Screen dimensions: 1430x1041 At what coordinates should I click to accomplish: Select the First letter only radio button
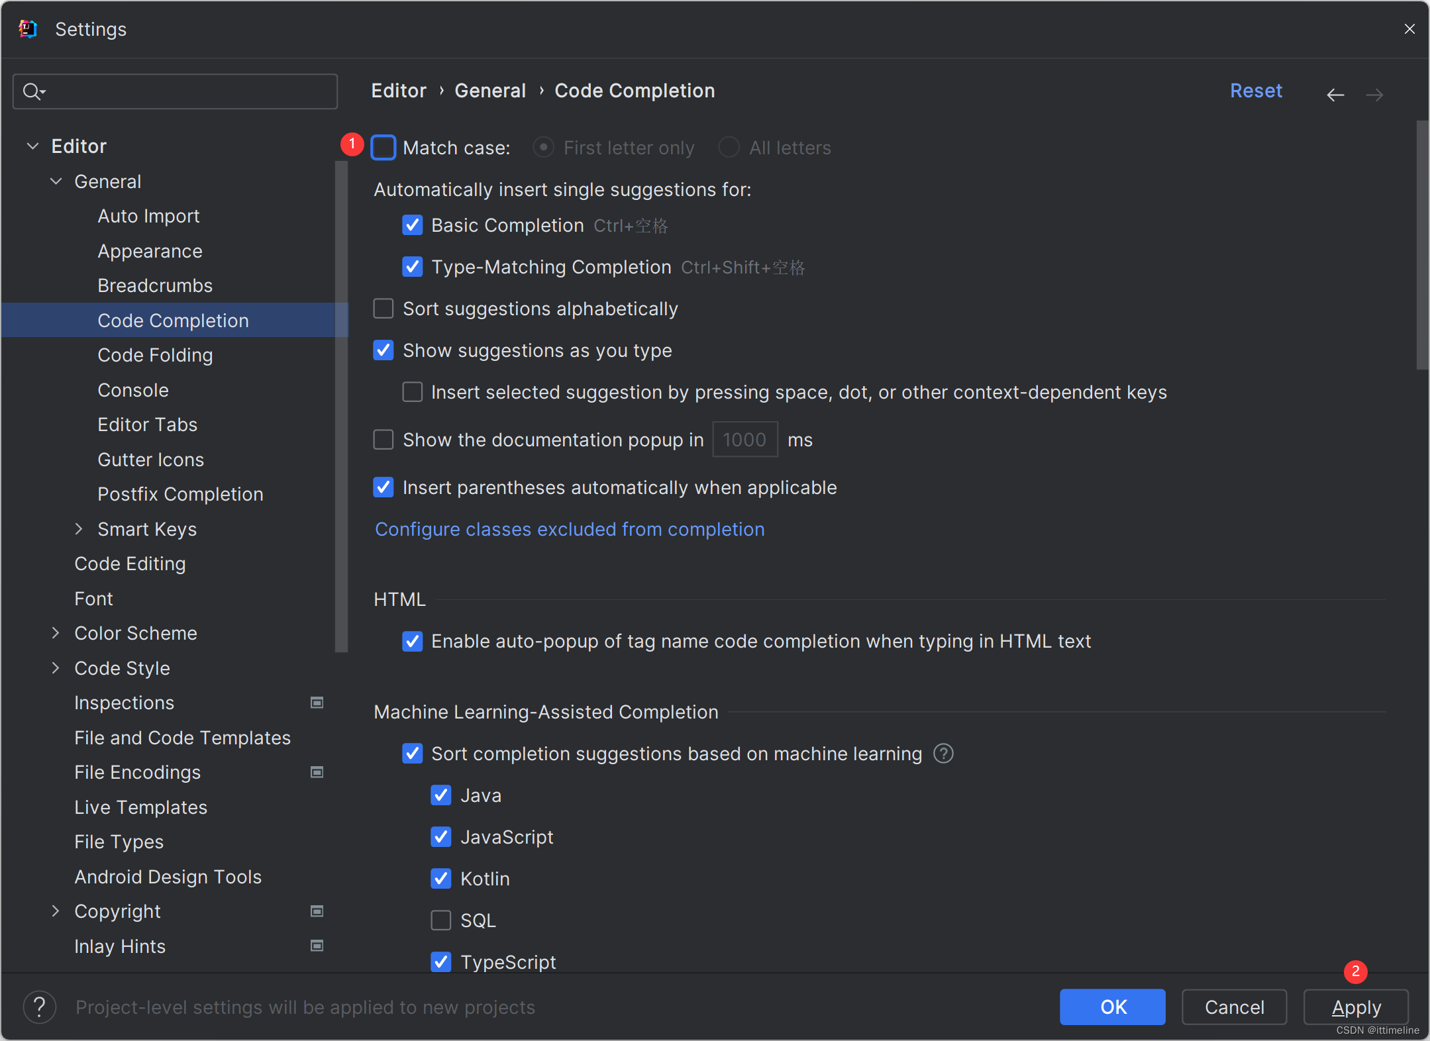544,148
